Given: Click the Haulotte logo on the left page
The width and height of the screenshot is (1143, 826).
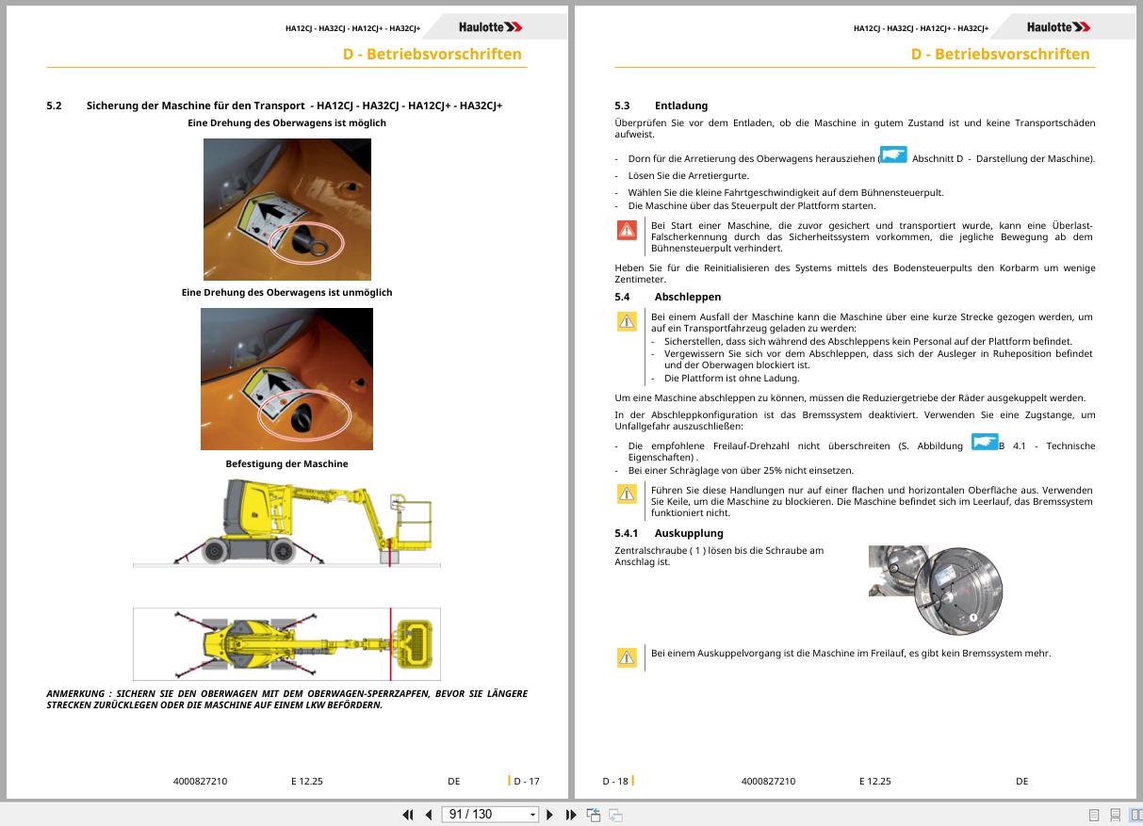Looking at the screenshot, I should 491,27.
